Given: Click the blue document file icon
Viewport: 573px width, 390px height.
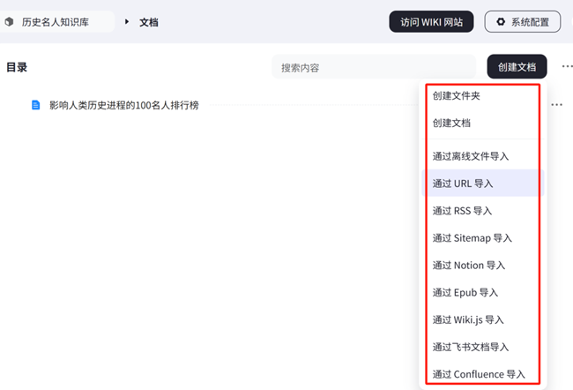Looking at the screenshot, I should pyautogui.click(x=35, y=105).
